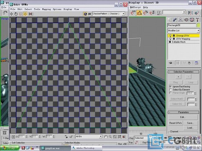Adjust the V coordinate spinner

tap(39, 136)
